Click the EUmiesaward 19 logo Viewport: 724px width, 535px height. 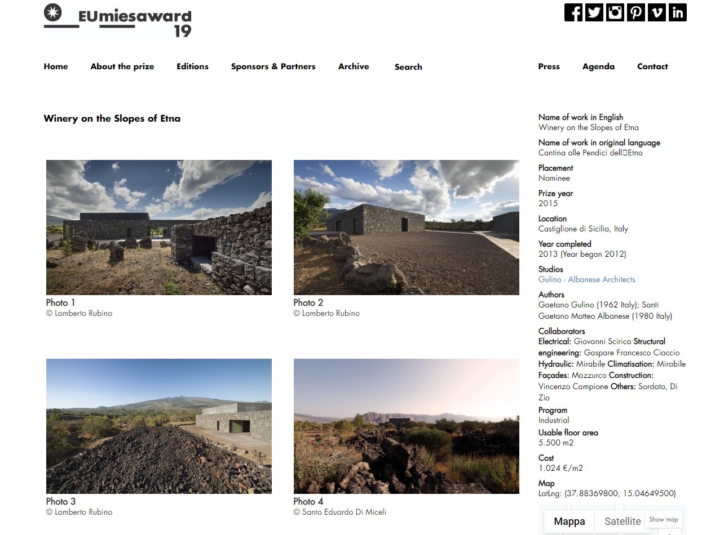coord(118,21)
